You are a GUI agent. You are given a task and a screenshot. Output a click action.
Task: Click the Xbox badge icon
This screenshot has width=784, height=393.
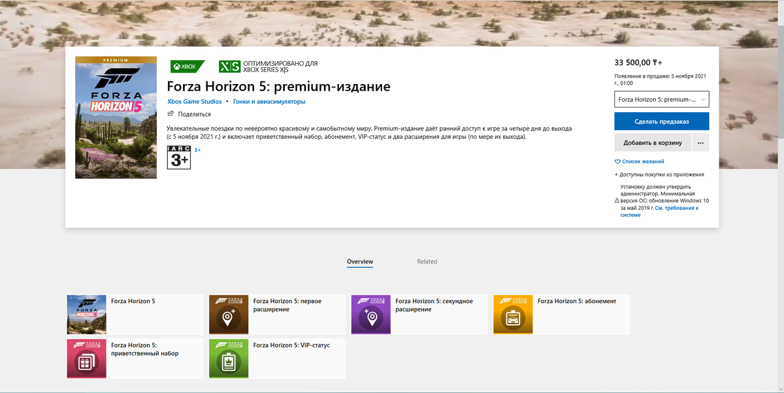coord(186,66)
